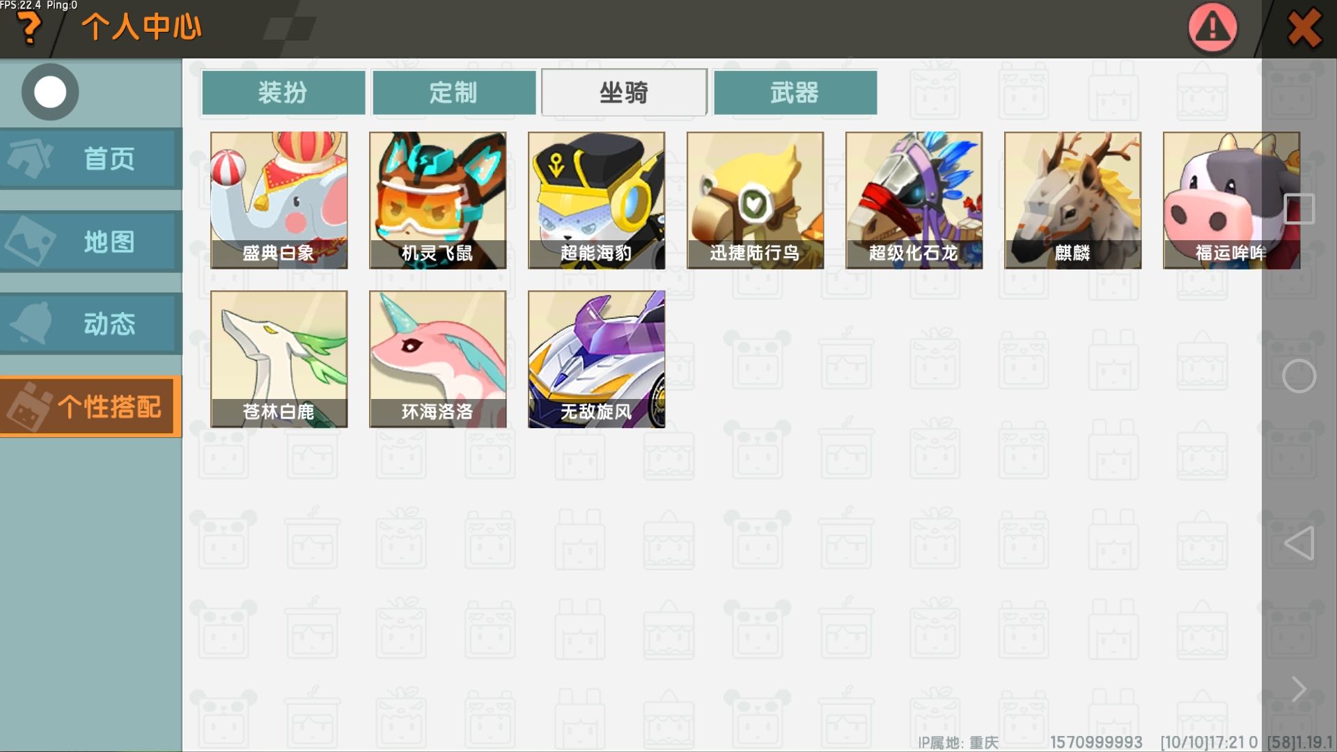Select the 福运哞哞 cow mount
Viewport: 1337px width, 752px height.
1231,201
